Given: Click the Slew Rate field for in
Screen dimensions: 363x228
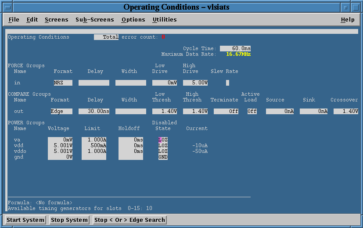Looking at the screenshot, I should tap(227, 83).
